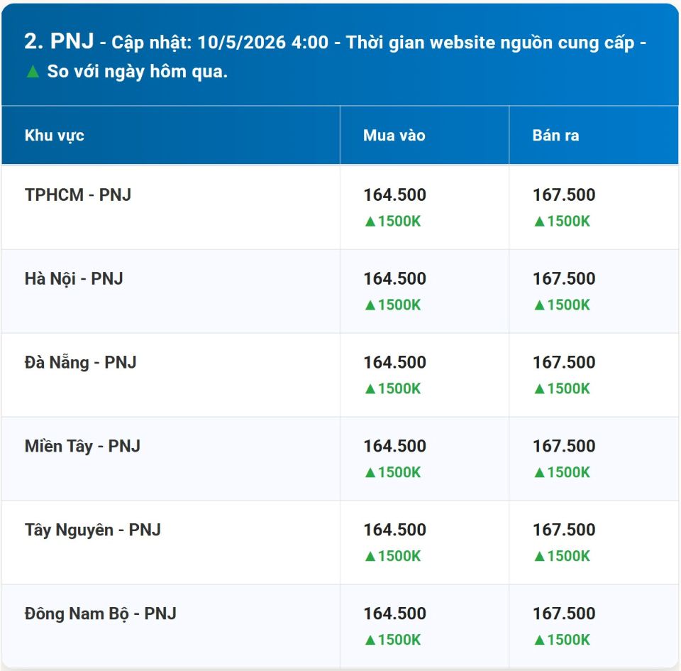Click the 'Miền Tây - PNJ' row label
This screenshot has width=681, height=671.
82,447
